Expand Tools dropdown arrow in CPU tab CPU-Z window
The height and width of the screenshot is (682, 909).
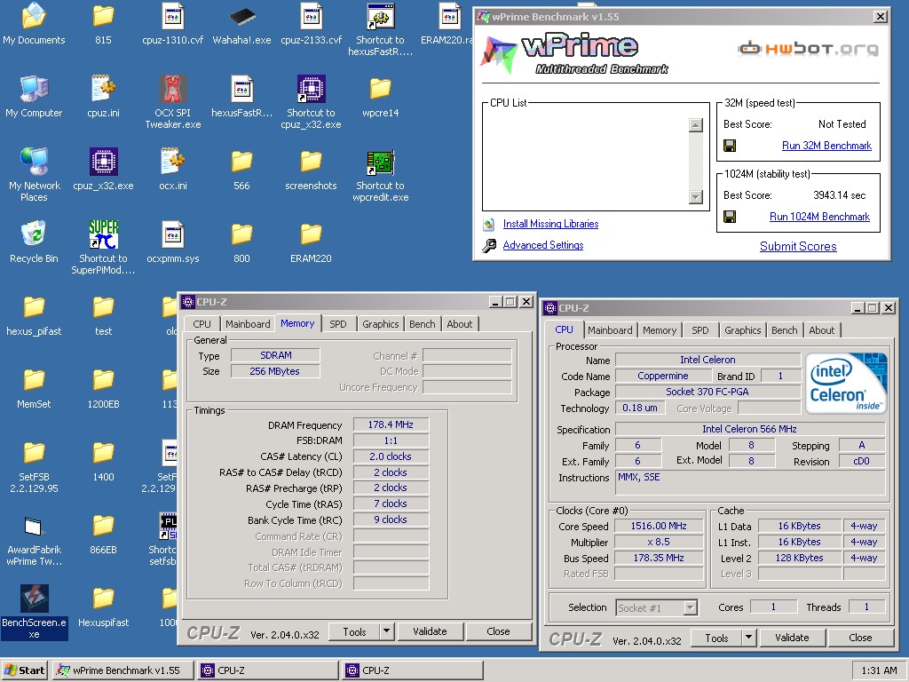click(x=748, y=638)
